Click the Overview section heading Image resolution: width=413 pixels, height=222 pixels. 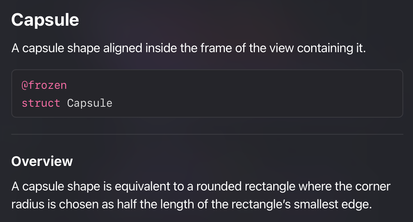[x=42, y=161]
